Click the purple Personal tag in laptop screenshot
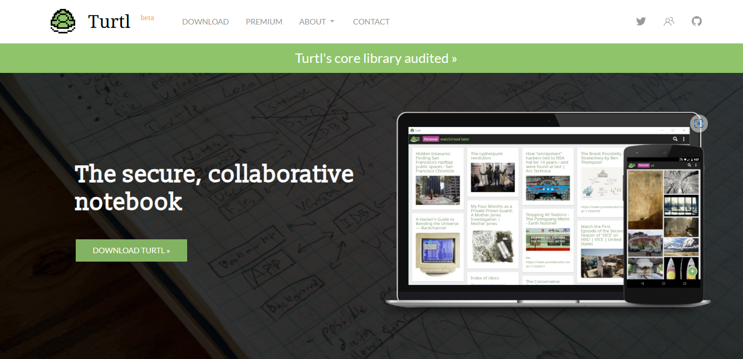The image size is (743, 359). coord(431,139)
